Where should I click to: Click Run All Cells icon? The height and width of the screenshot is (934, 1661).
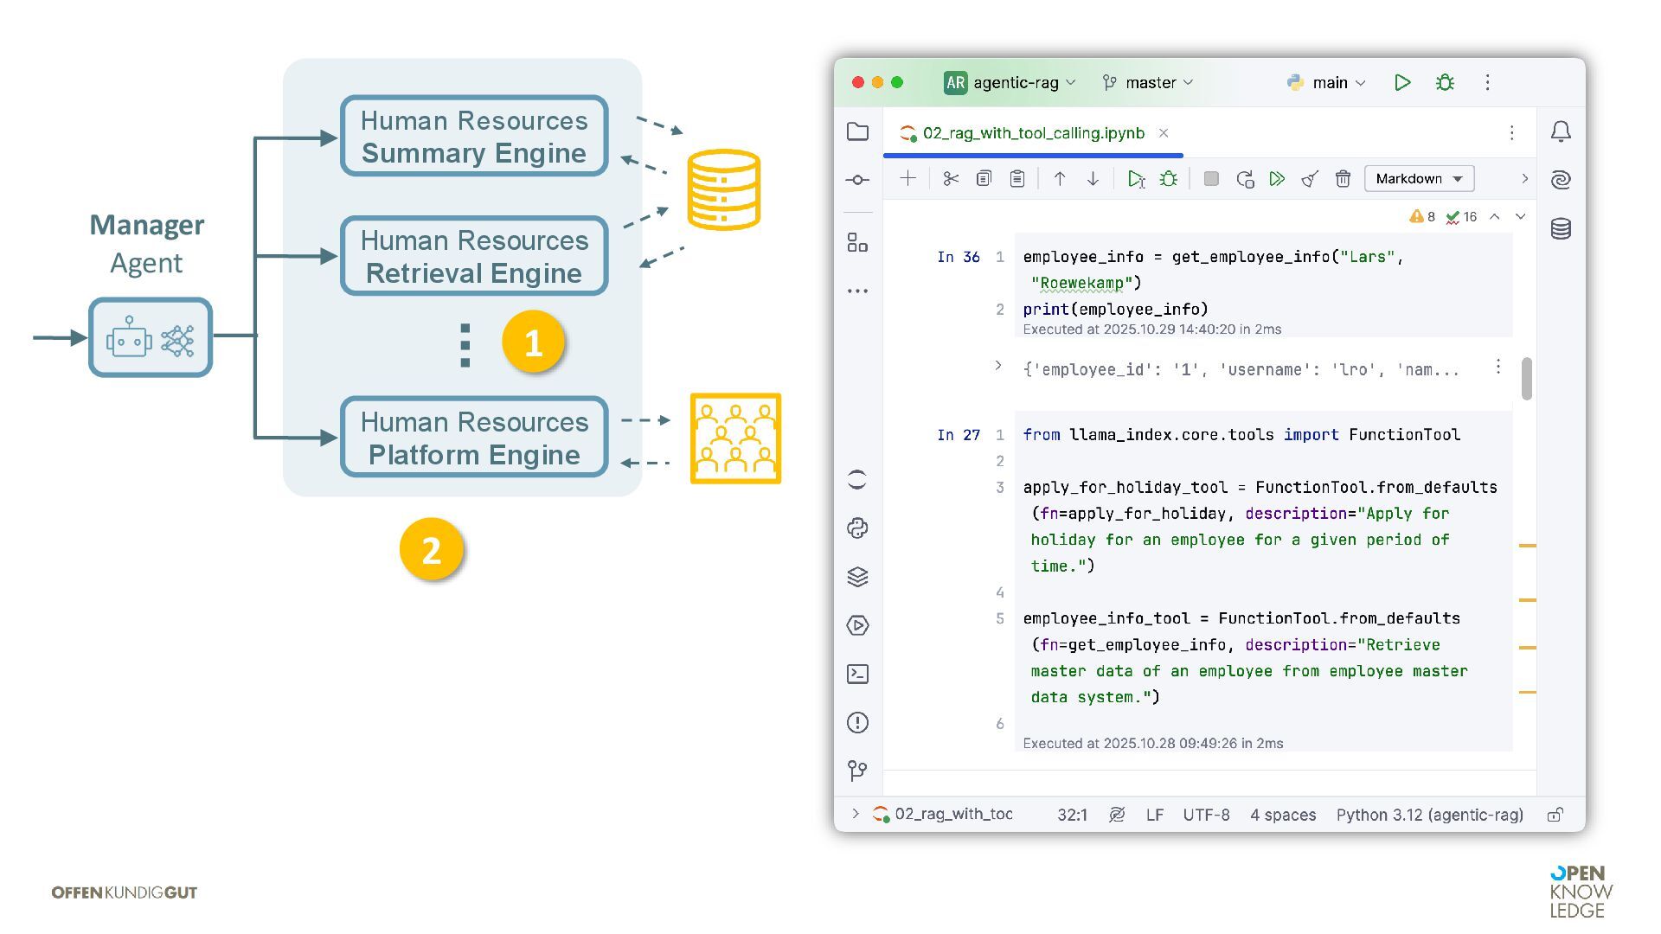pos(1277,179)
